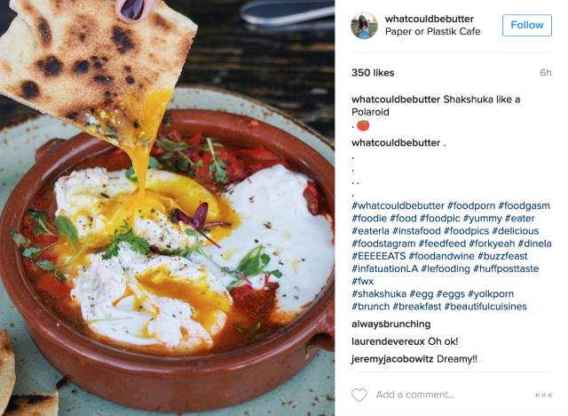Open the #yolkporn hashtag
Viewport: 568px width, 416px height.
[x=491, y=293]
